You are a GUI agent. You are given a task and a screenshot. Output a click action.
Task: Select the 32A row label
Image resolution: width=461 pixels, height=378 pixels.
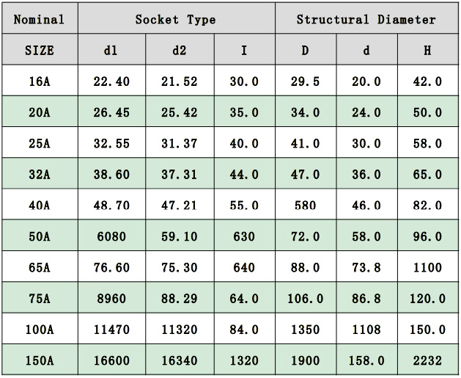[x=39, y=175]
